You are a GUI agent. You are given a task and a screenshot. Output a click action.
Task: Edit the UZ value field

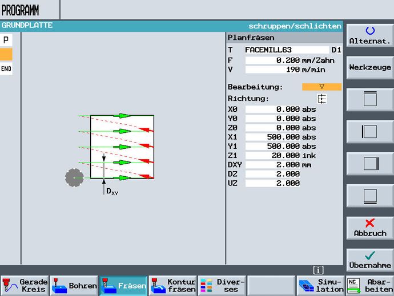pyautogui.click(x=272, y=183)
